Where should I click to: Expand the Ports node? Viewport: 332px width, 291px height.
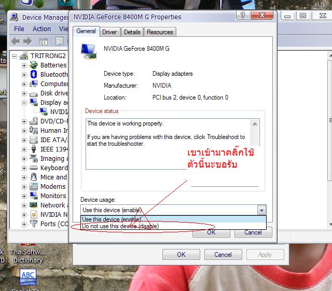coord(24,224)
